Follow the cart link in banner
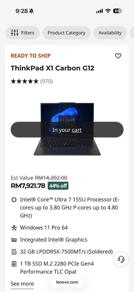Viewport: 134px width, 292px height. (x=77, y=130)
